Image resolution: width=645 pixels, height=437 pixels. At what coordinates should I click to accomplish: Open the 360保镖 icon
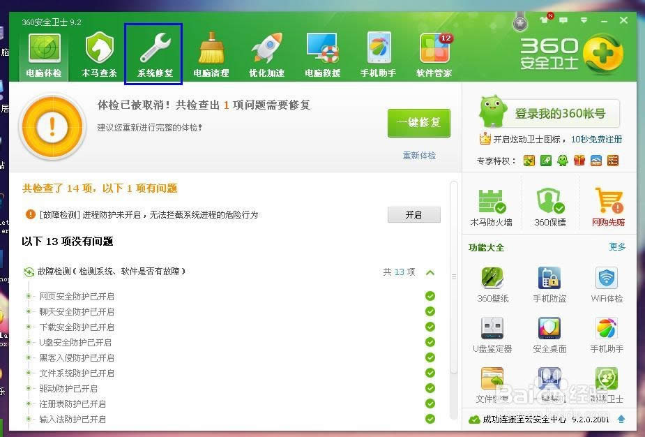coord(550,208)
